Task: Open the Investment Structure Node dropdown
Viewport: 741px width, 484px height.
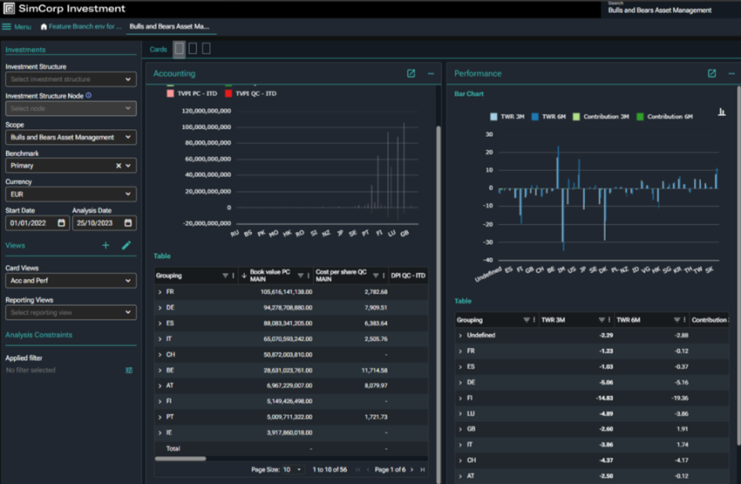Action: (x=71, y=108)
